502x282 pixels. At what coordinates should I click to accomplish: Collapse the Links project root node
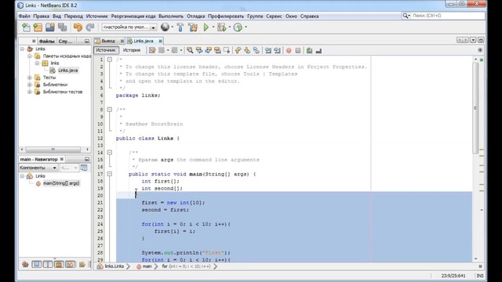pyautogui.click(x=22, y=49)
